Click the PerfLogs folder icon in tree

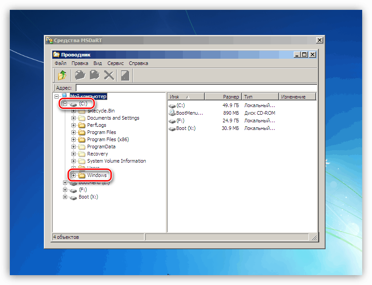(x=82, y=125)
